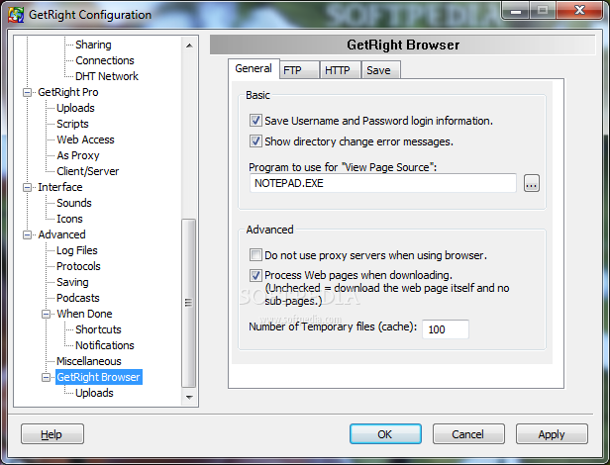610x465 pixels.
Task: Select Connections in the tree
Action: point(105,60)
